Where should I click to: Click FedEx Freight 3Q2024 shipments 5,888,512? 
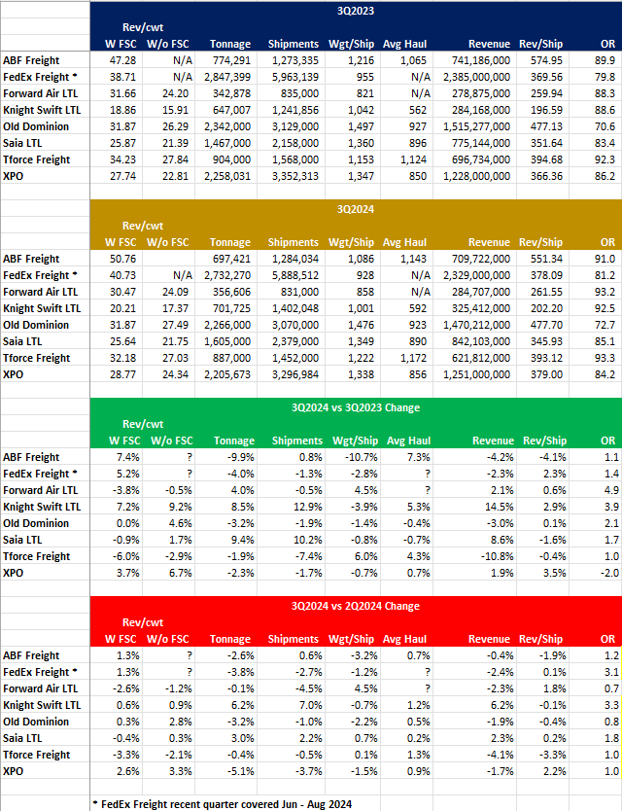295,275
